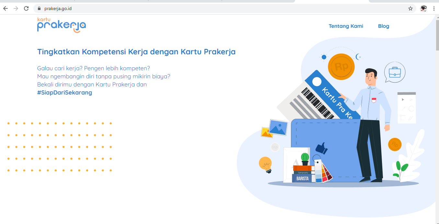
Task: Click the crescent moon icon
Action: tap(358, 57)
